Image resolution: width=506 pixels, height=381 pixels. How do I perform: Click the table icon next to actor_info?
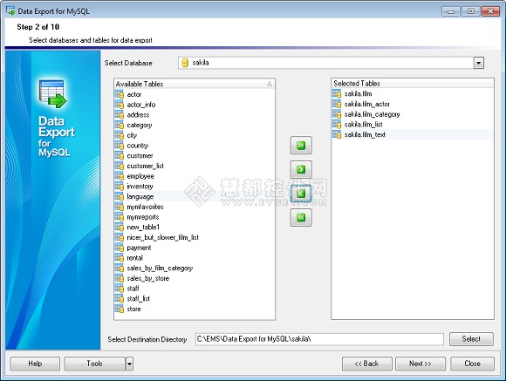120,105
